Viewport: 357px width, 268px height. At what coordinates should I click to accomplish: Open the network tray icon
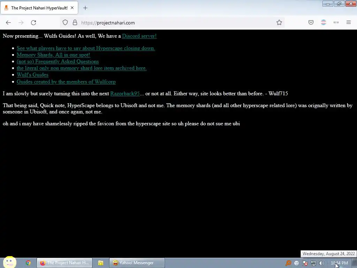(313, 263)
